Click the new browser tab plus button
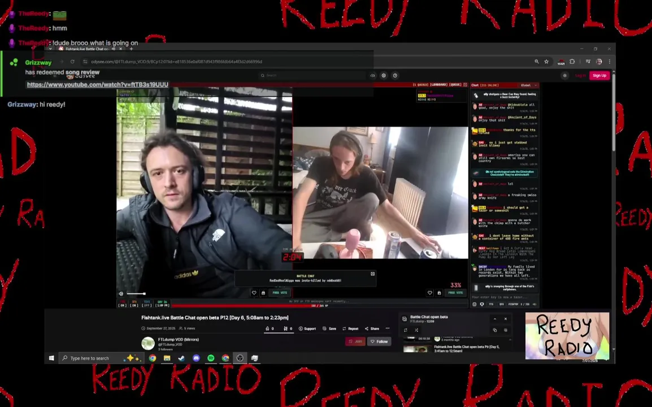Screen dimensions: 652x407 pos(132,49)
